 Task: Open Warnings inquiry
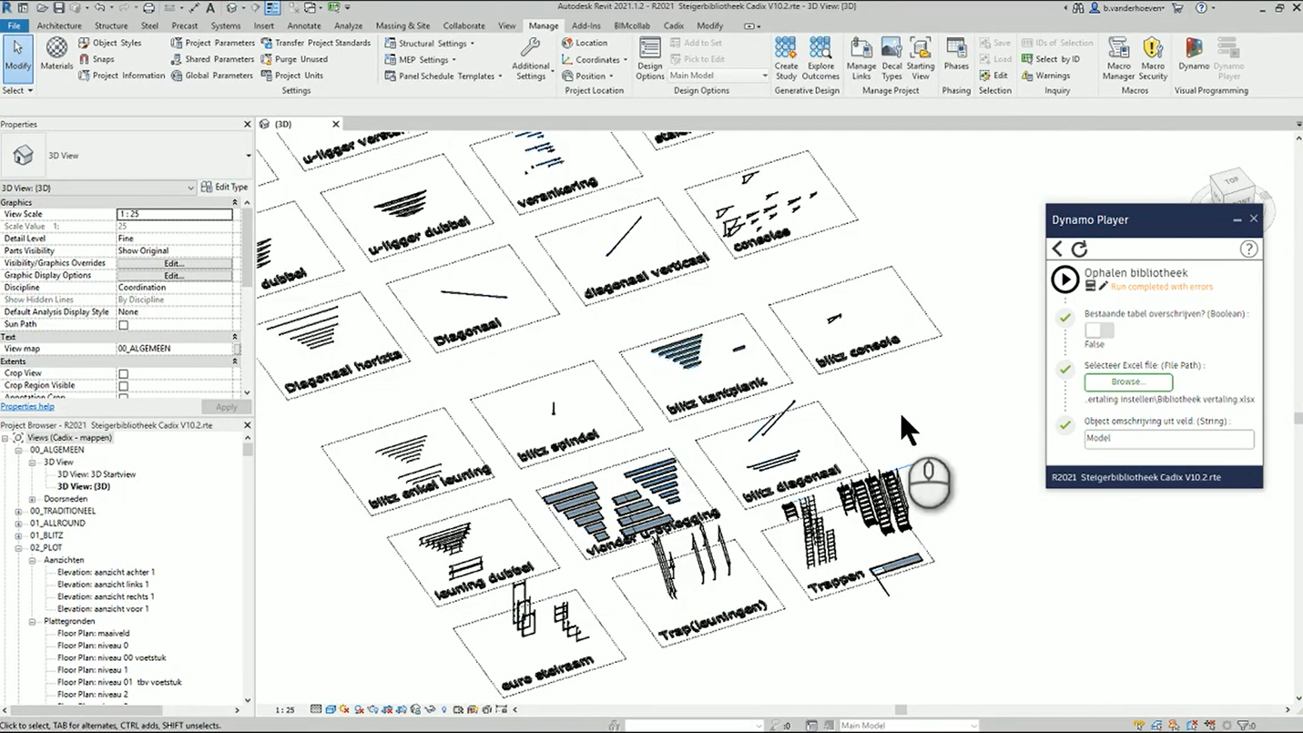coord(1046,75)
